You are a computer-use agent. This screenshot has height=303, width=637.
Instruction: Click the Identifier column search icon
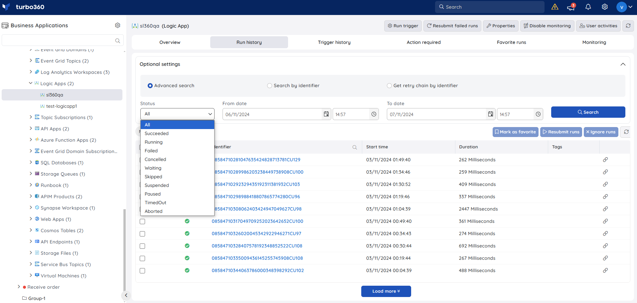point(355,147)
